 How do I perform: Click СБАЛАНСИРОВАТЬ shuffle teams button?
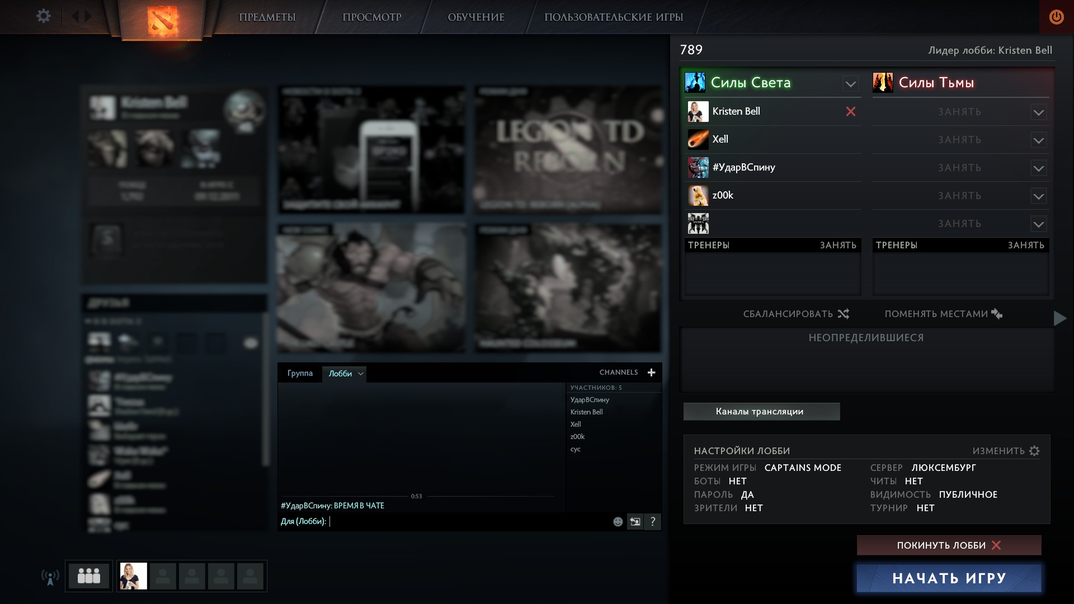point(795,314)
